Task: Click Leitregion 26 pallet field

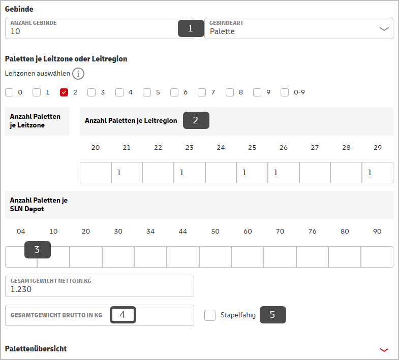Action: (284, 173)
